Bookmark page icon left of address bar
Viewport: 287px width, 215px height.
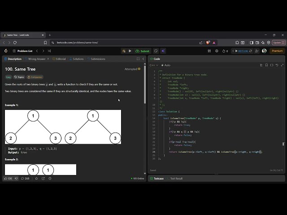click(x=45, y=43)
